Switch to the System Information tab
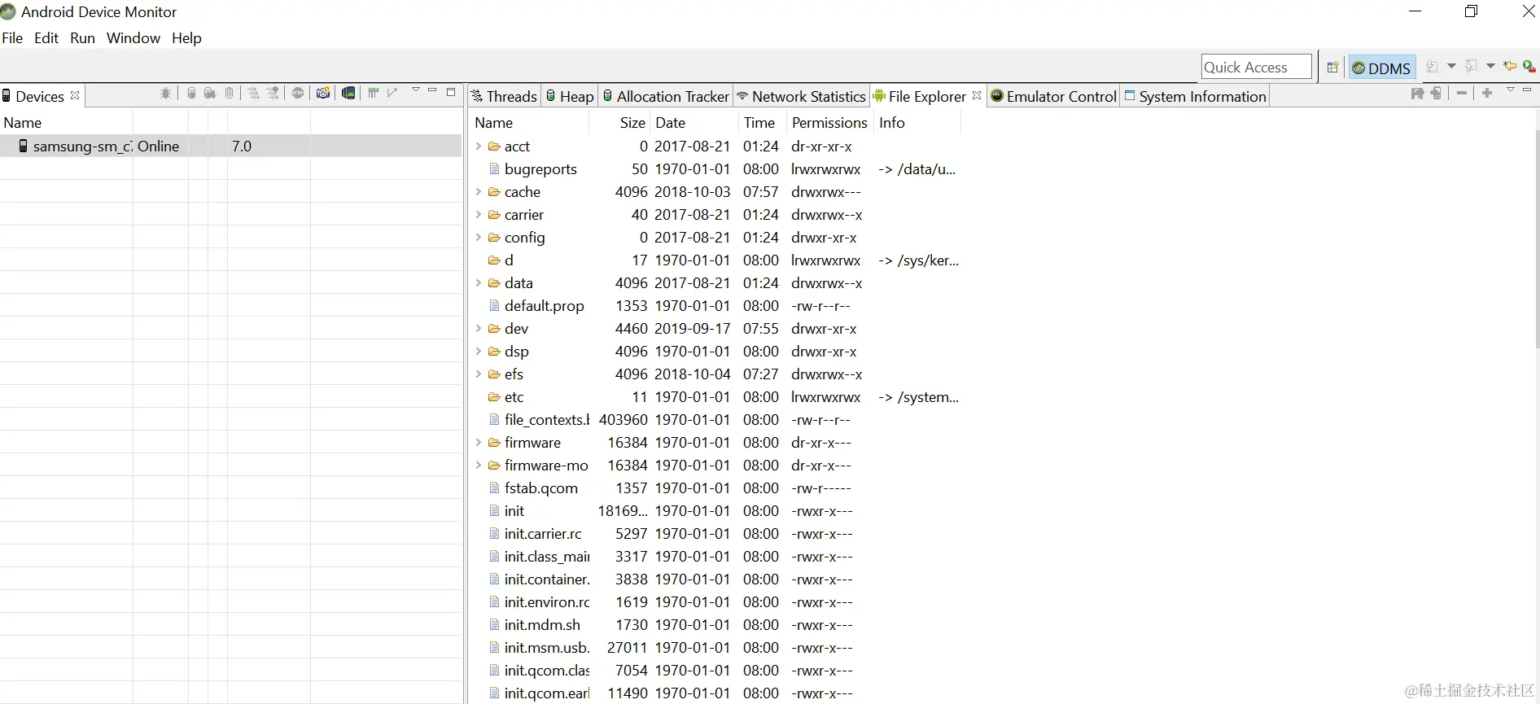Screen dimensions: 1540x704 click(x=1195, y=96)
